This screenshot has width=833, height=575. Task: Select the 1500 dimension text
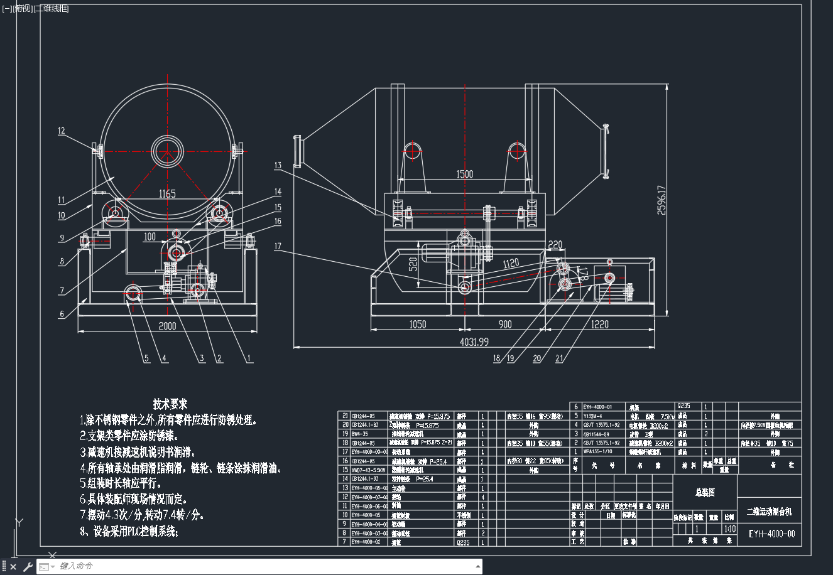click(465, 175)
